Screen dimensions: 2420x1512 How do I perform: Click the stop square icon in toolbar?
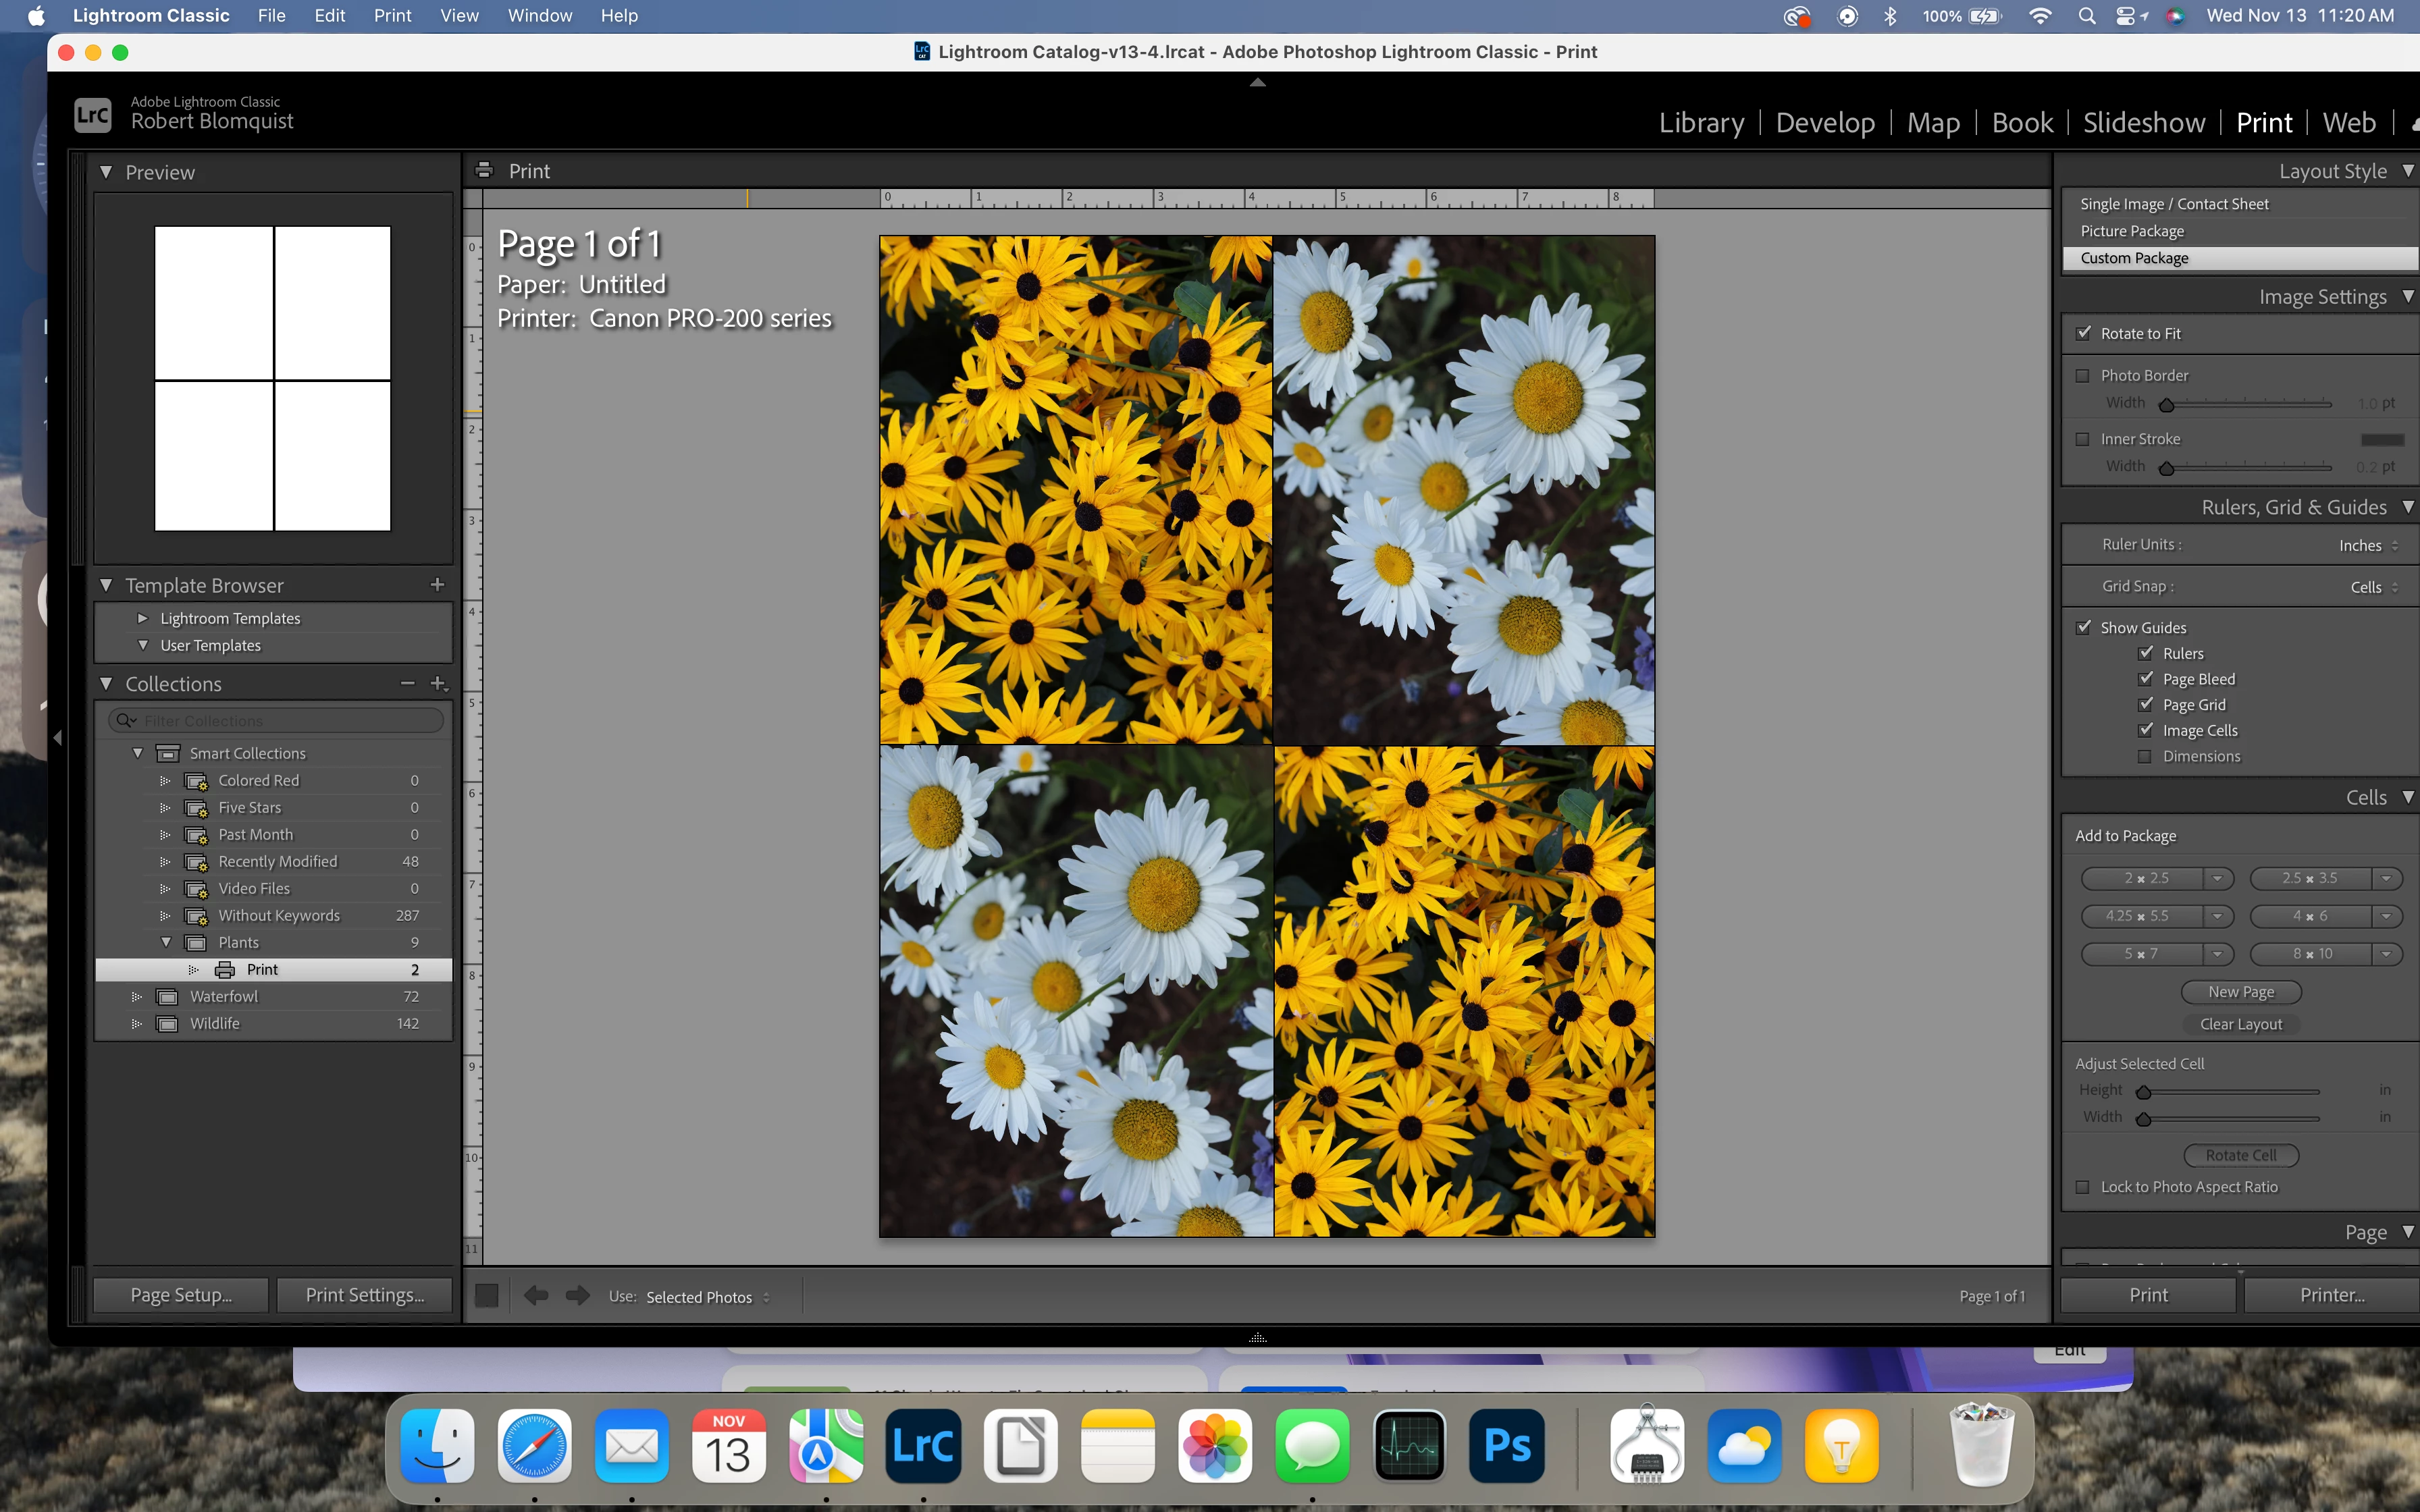[487, 1296]
